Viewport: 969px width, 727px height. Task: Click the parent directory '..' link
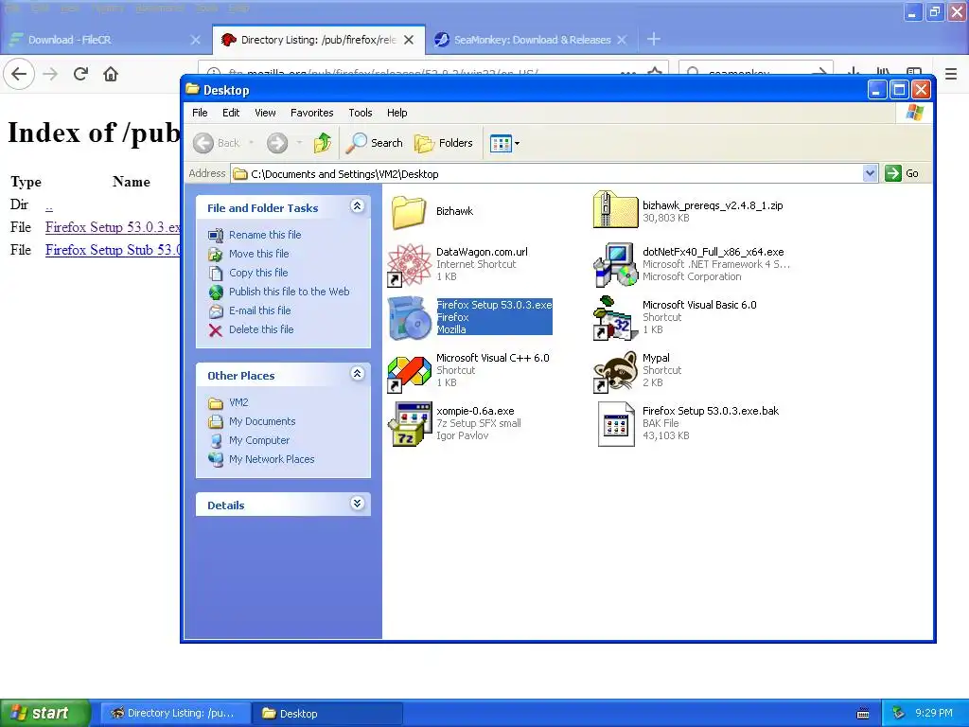click(49, 204)
